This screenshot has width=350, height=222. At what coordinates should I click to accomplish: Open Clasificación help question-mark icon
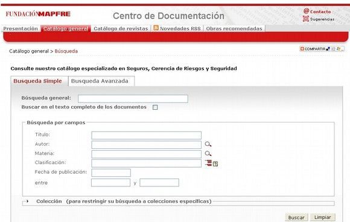click(x=215, y=164)
